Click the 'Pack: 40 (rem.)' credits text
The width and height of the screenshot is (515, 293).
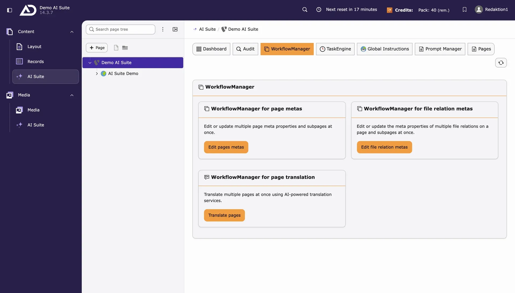[x=434, y=10]
